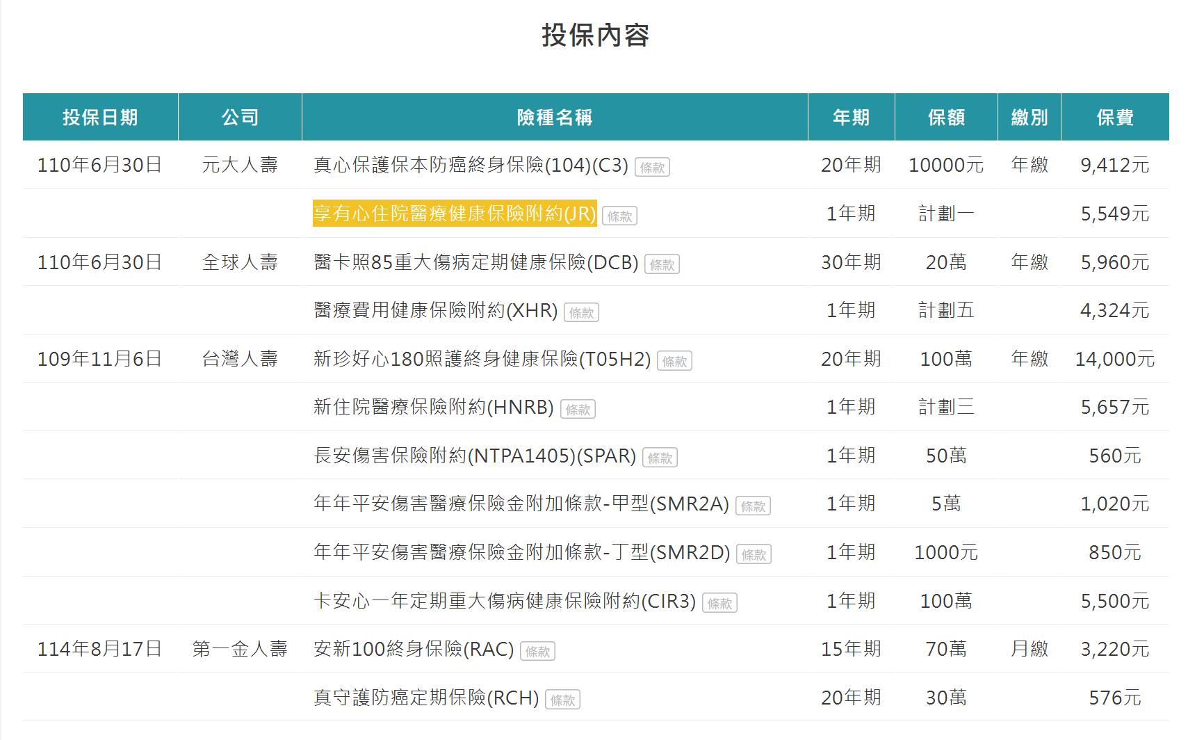1188x740 pixels.
Task: Click the 台灣人壽 company cell
Action: (x=240, y=359)
